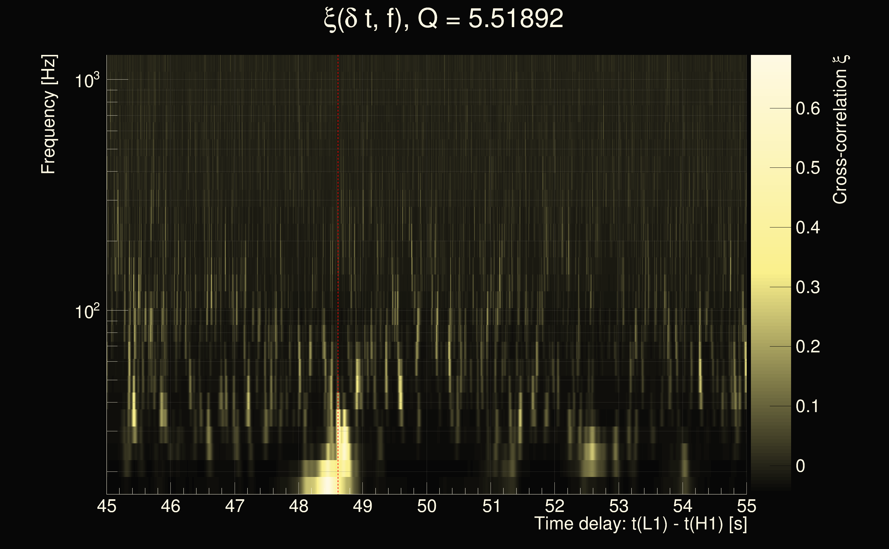The height and width of the screenshot is (549, 889).
Task: Click the x-axis tick label 45
Action: tap(107, 506)
